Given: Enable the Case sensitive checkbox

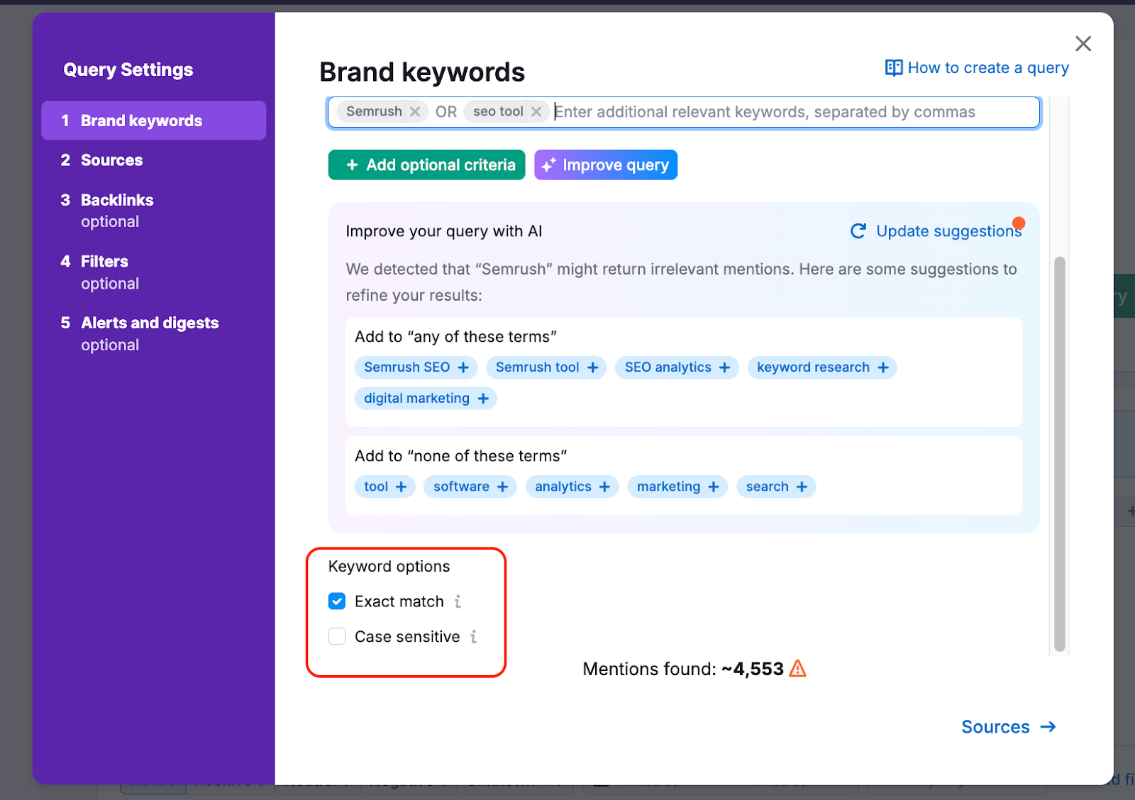Looking at the screenshot, I should pos(337,637).
